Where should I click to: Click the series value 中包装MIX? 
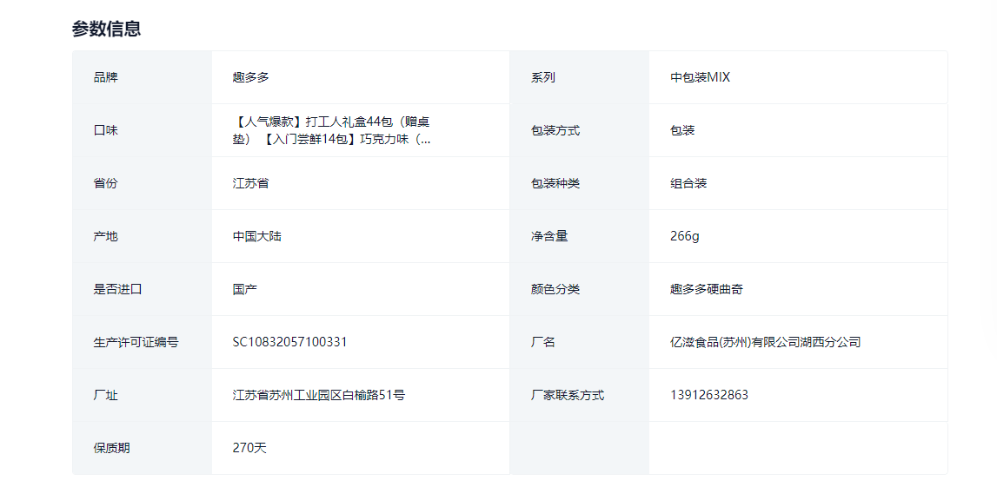point(700,77)
